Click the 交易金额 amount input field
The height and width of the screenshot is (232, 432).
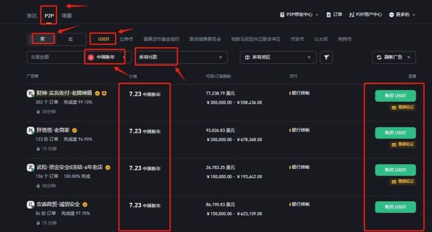point(54,57)
